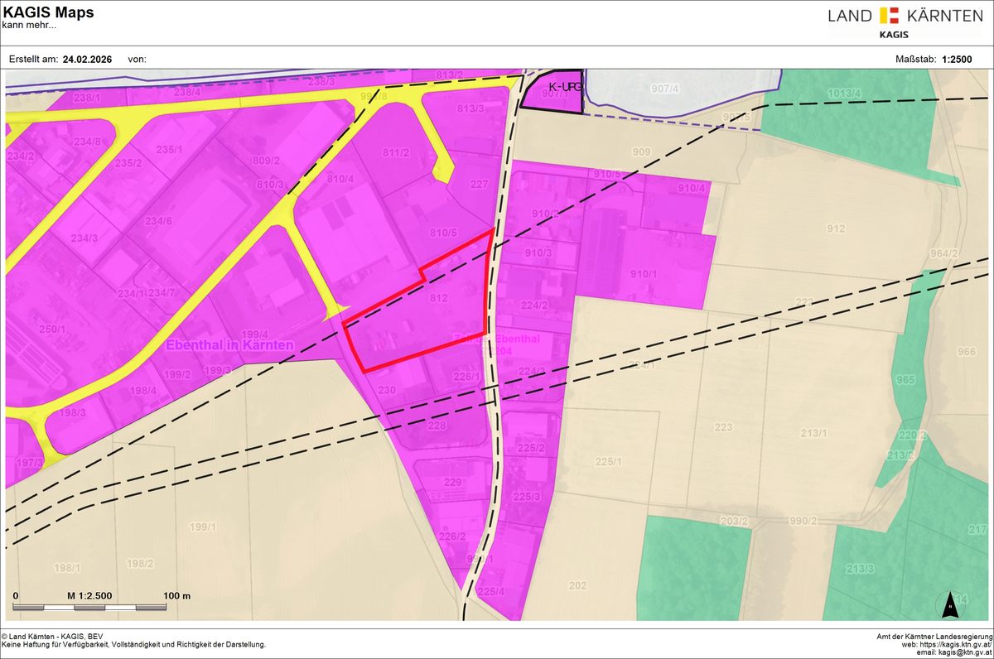
Task: Select parcel 912
Action: (x=835, y=228)
